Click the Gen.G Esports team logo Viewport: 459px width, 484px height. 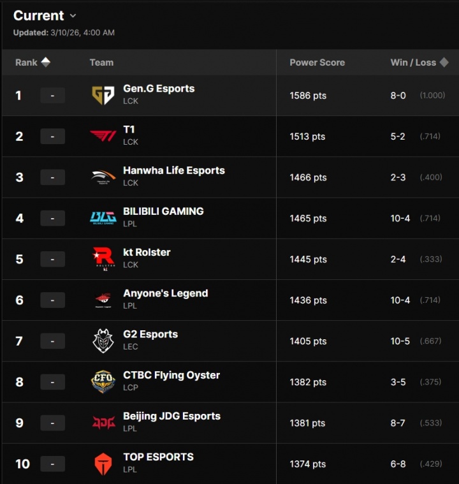coord(103,95)
